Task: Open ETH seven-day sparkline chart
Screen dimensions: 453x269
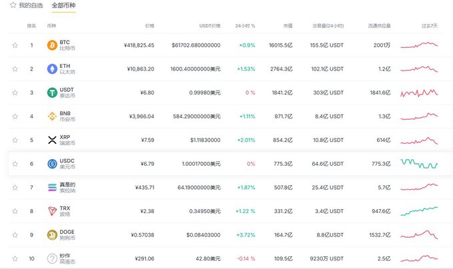Action: [419, 69]
